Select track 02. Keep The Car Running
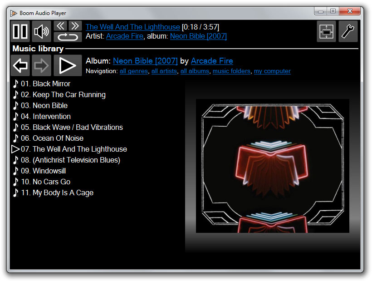This screenshot has height=281, width=372. [x=63, y=95]
